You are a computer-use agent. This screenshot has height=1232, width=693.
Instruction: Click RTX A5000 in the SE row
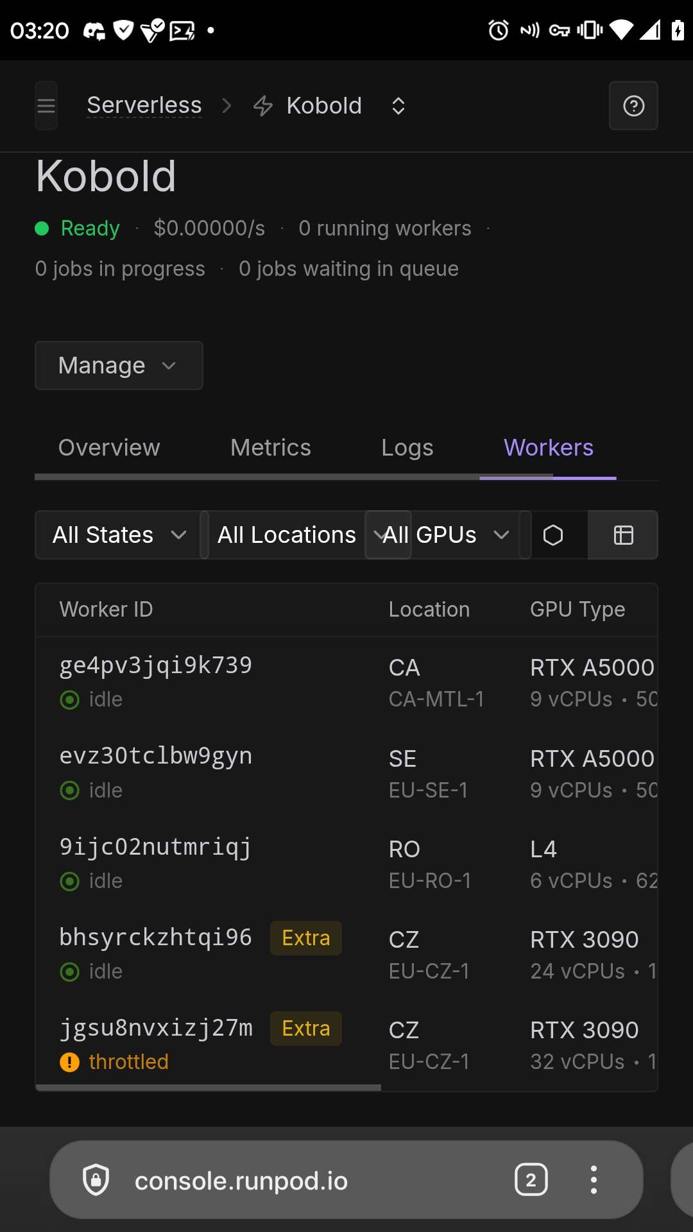pos(592,759)
